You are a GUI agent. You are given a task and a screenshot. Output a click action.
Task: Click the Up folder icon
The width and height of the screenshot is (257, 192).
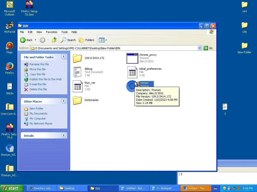[54, 40]
